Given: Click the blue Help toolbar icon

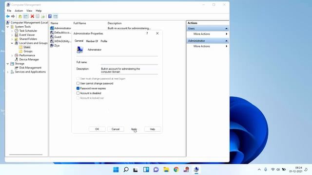Looking at the screenshot, I should [50, 16].
